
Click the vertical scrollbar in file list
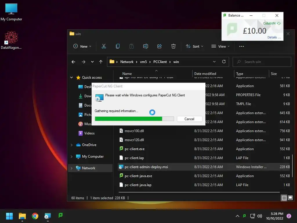coord(292,166)
